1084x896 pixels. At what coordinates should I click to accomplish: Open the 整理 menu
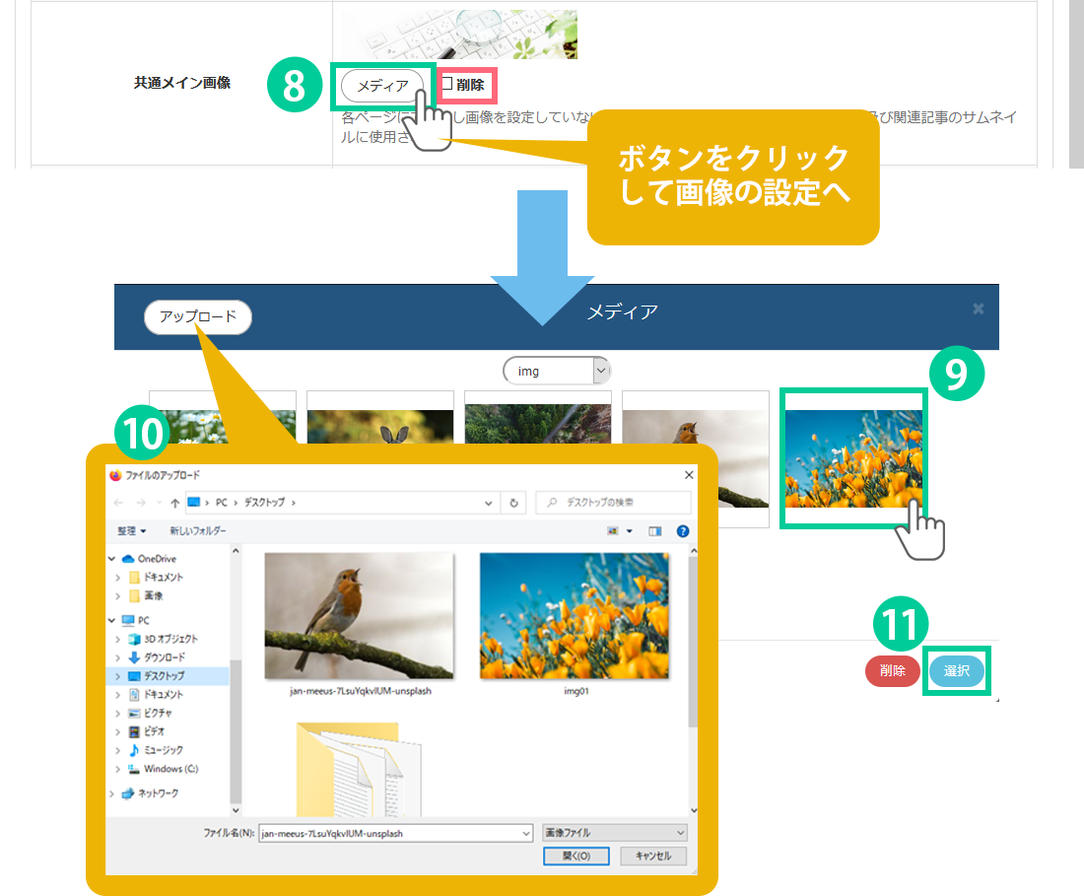point(132,531)
